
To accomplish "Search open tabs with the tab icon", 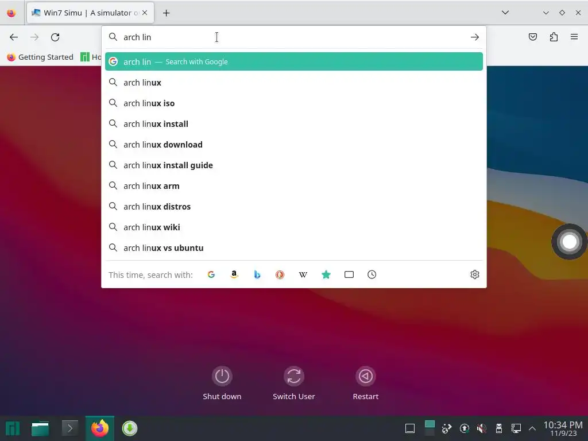I will tap(349, 274).
